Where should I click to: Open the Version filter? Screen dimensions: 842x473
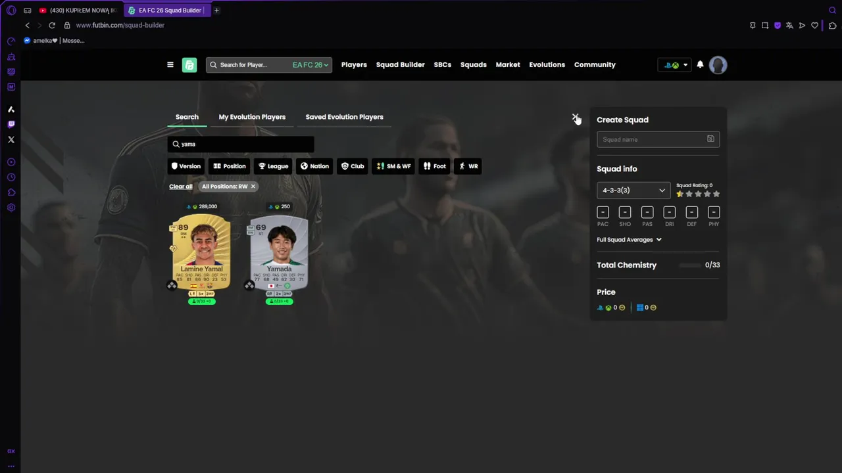click(186, 166)
